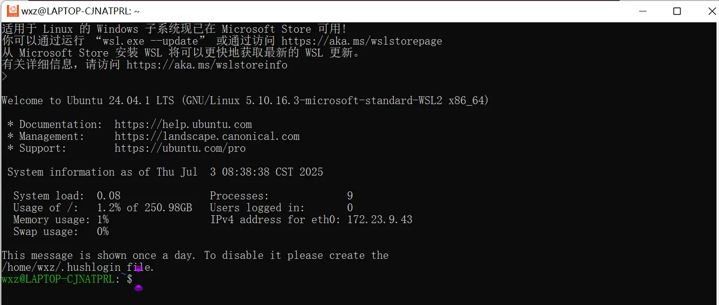
Task: Minimize the terminal window
Action: click(642, 11)
